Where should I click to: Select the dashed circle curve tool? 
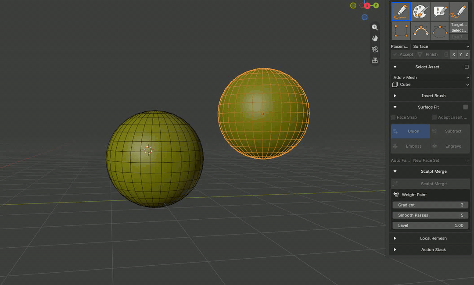click(x=439, y=31)
